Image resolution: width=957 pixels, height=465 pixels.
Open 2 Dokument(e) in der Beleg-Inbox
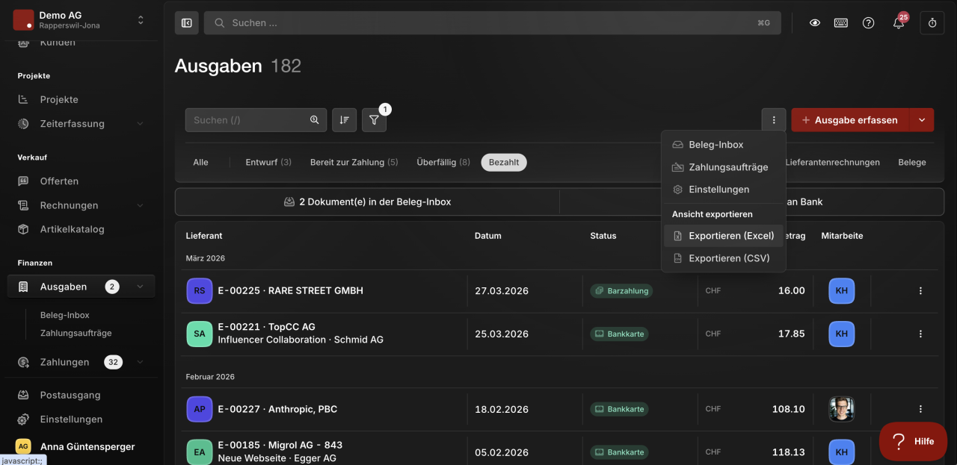pyautogui.click(x=367, y=202)
